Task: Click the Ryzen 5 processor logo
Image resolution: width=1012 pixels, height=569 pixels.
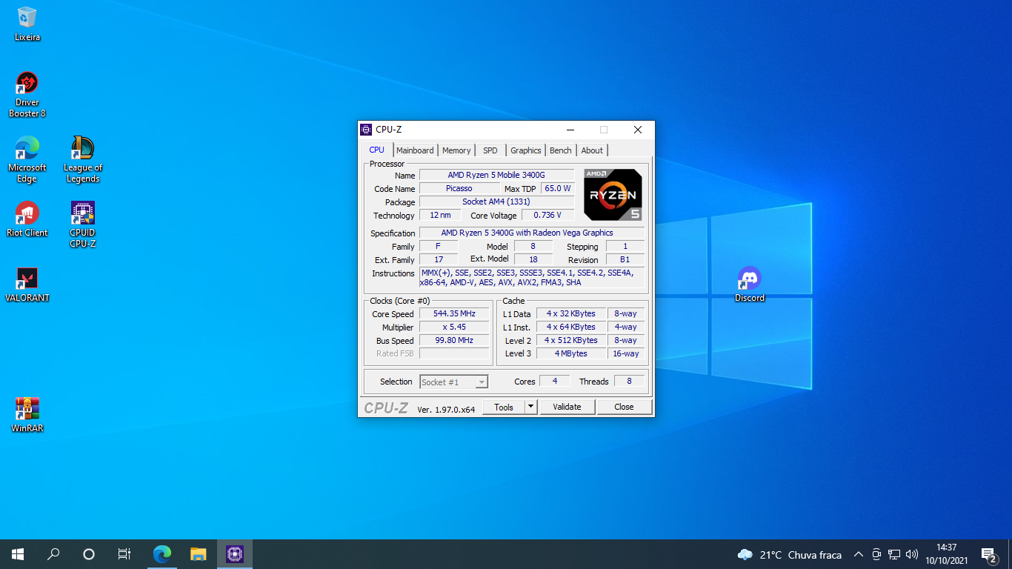Action: 613,195
